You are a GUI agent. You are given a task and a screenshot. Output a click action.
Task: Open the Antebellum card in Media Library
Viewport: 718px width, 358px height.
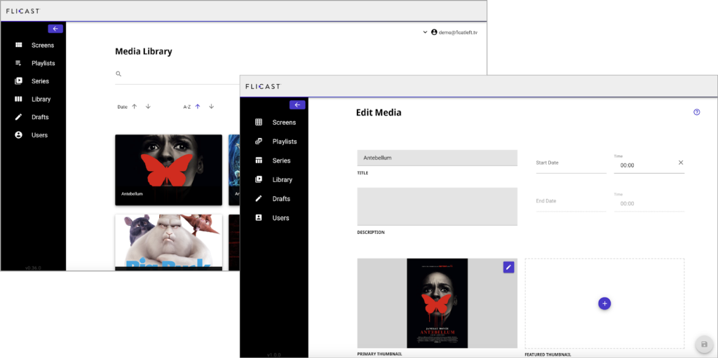(x=168, y=170)
